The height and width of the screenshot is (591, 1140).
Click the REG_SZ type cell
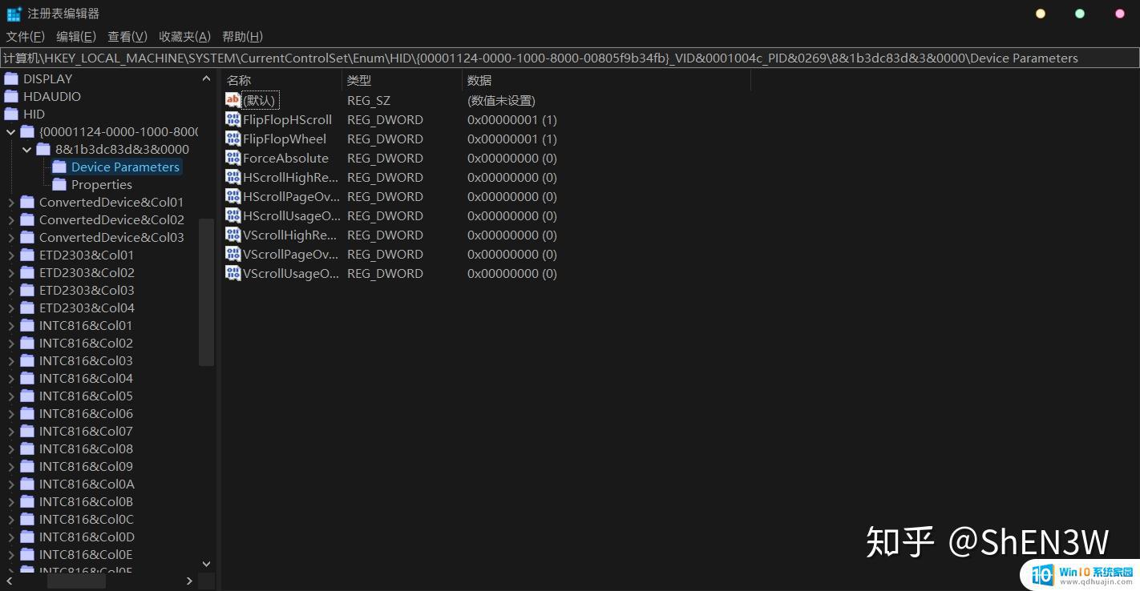[x=369, y=100]
